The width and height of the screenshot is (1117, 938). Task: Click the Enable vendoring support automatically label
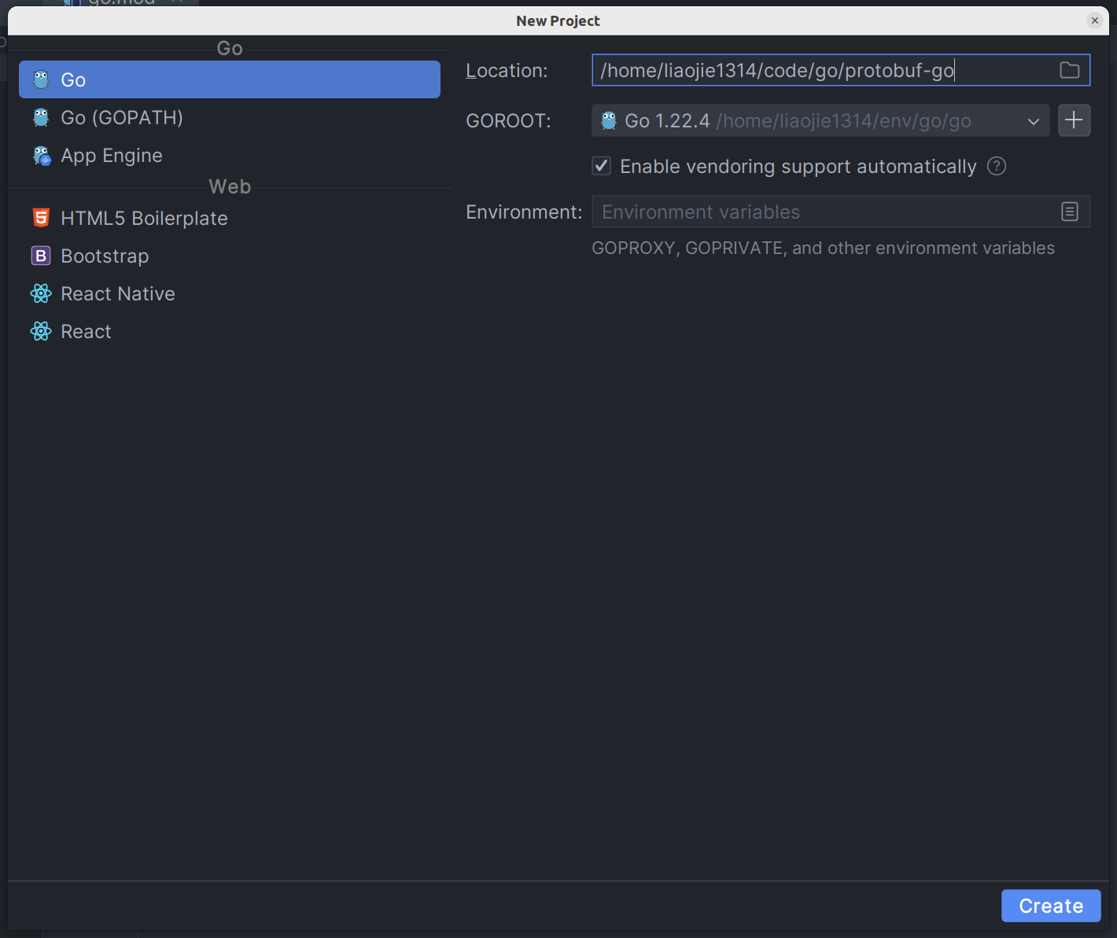[798, 167]
